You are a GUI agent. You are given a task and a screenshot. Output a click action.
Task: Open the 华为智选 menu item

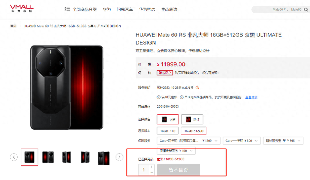(147, 10)
